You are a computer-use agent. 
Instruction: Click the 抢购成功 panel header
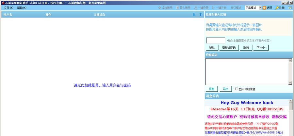click(249, 55)
